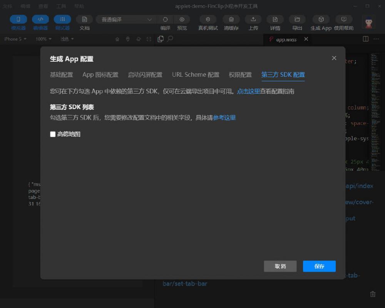The width and height of the screenshot is (385, 308).
Task: Open the 参考这里 reference link
Action: pyautogui.click(x=224, y=118)
